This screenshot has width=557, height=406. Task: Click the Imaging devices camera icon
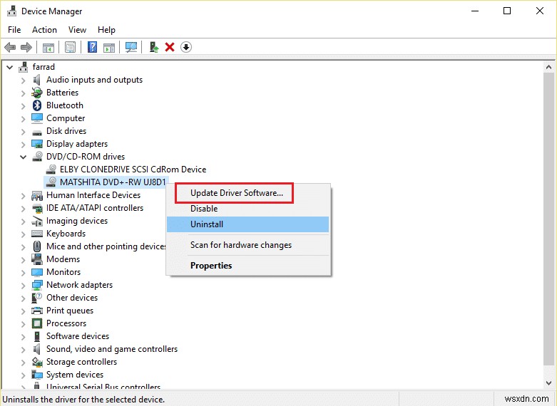37,221
